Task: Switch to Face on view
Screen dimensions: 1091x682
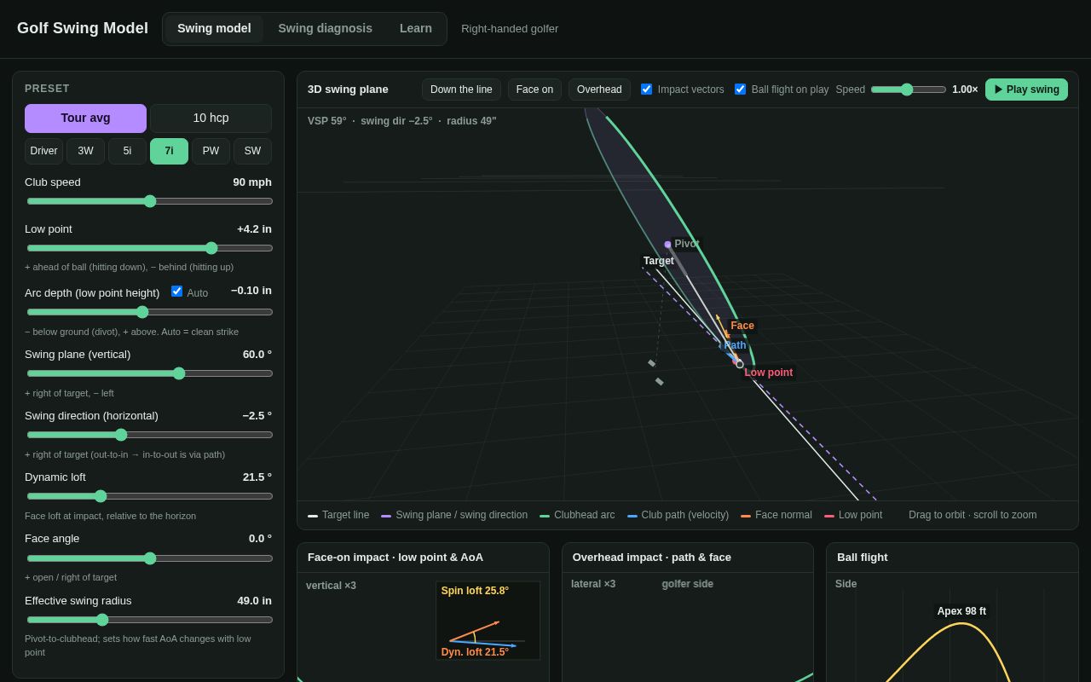Action: (534, 90)
